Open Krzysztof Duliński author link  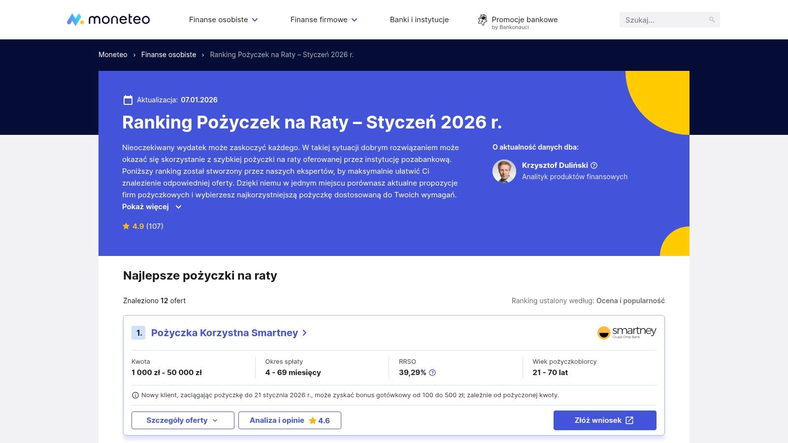(x=555, y=165)
